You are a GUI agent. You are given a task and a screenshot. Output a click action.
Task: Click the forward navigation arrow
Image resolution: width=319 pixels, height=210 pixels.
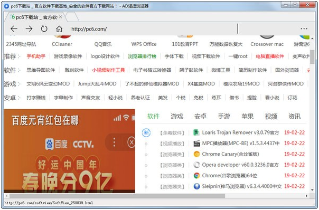[x=29, y=28]
